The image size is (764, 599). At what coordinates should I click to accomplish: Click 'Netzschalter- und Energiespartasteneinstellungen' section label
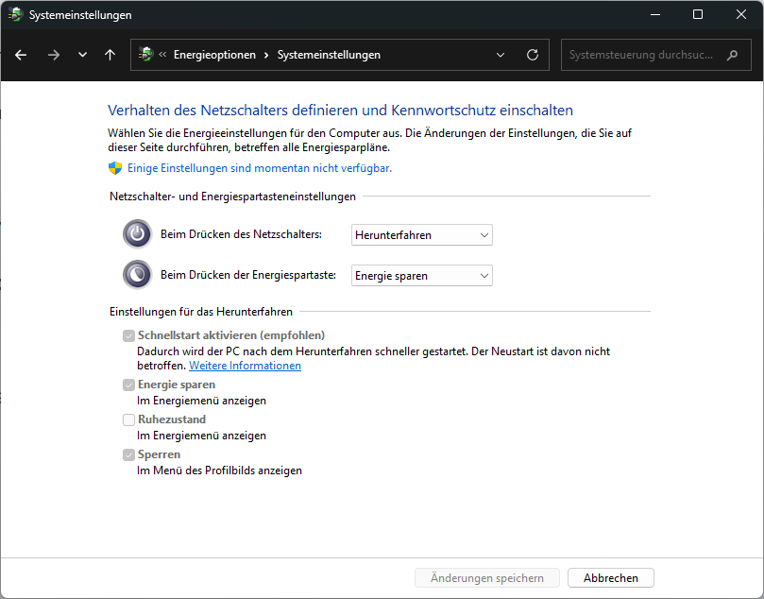(233, 197)
